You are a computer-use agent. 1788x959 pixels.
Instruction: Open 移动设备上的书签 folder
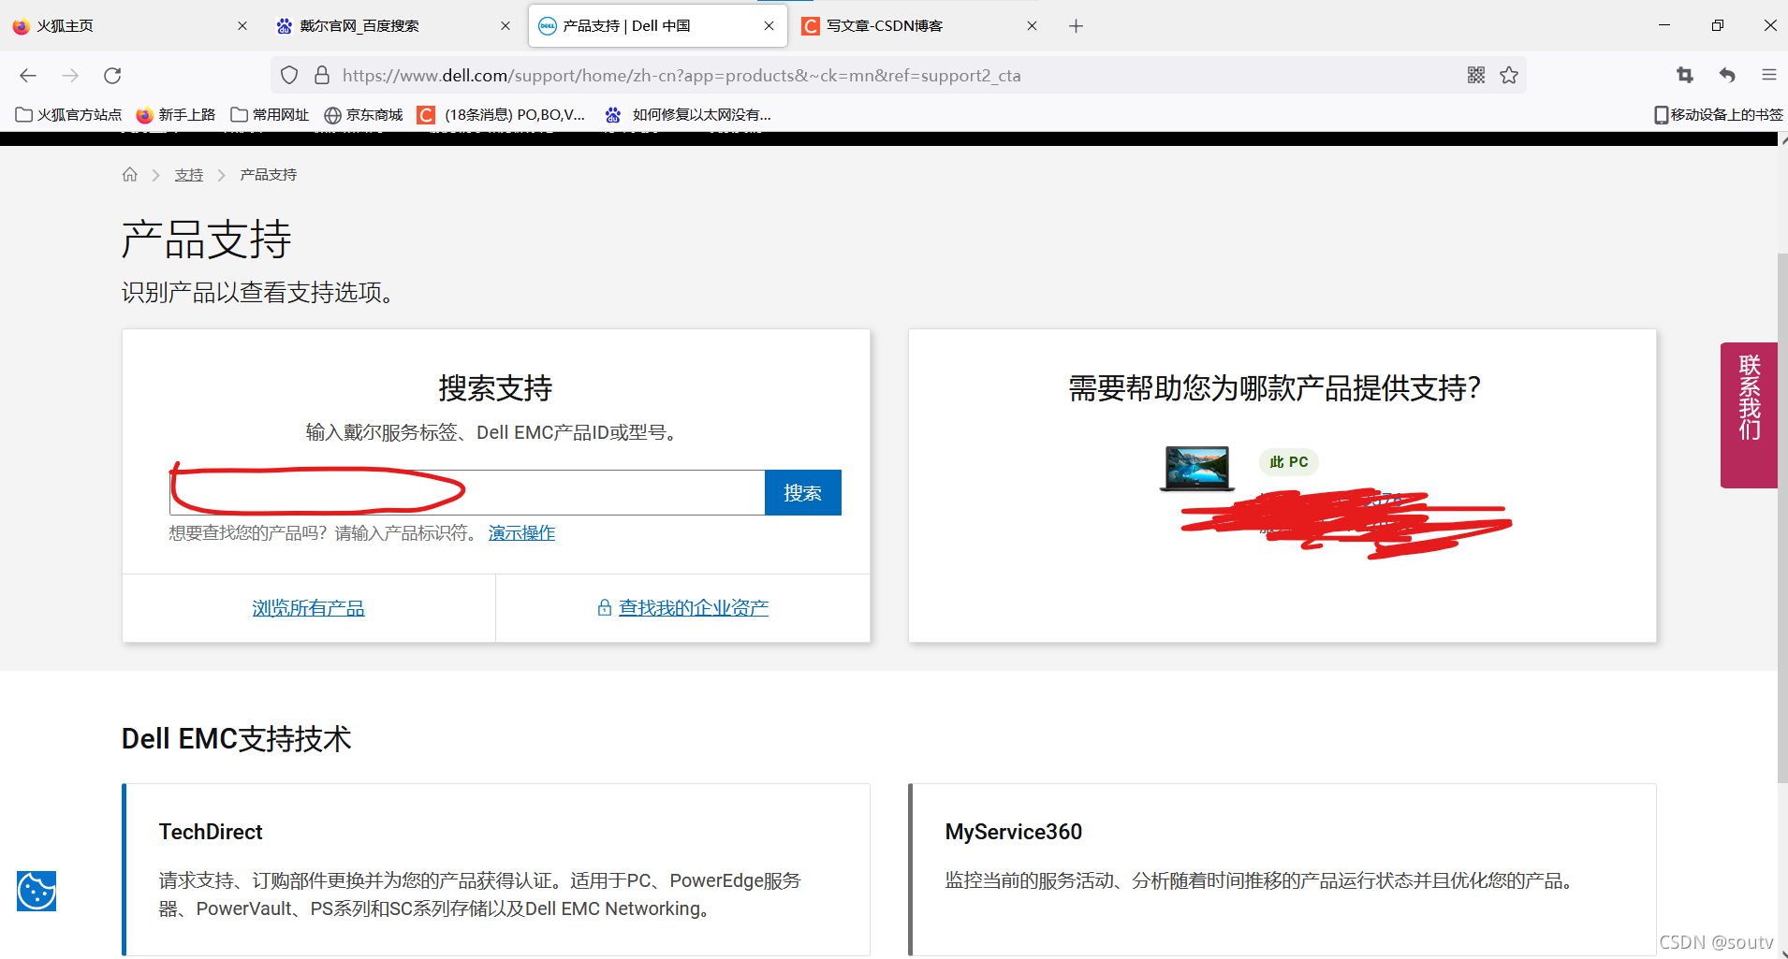pos(1718,115)
